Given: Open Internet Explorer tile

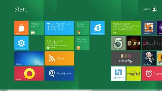Looking at the screenshot, I should coord(97,28).
